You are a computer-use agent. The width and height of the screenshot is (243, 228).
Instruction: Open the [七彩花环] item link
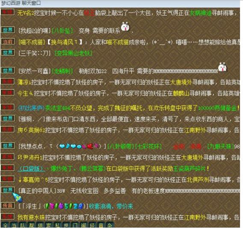coord(148,146)
